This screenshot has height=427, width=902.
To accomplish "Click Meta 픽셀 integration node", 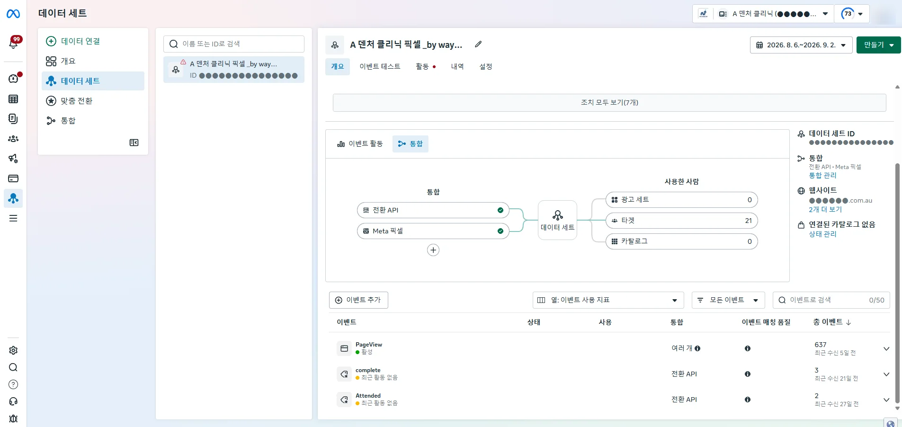I will click(x=433, y=231).
